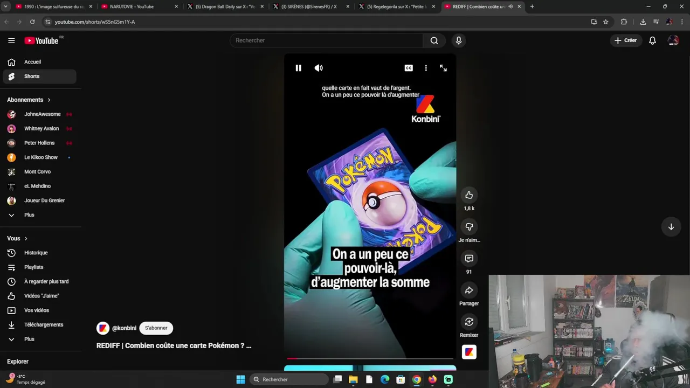
Task: Open the Windows Start menu
Action: 240,379
